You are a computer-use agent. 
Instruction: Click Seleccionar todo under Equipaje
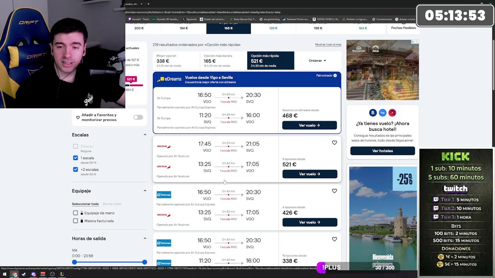(x=85, y=204)
